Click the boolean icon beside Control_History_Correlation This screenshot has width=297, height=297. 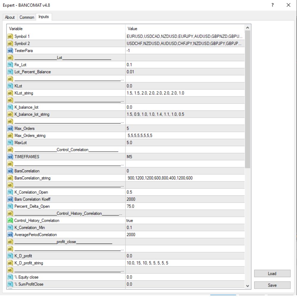click(10, 220)
